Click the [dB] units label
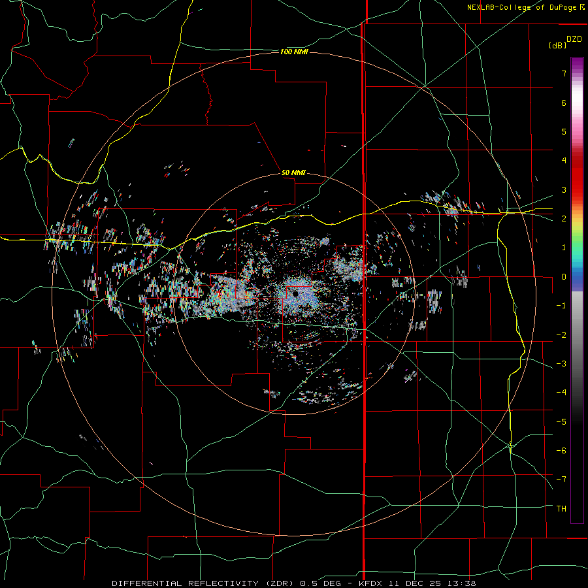Image resolution: width=588 pixels, height=588 pixels. pos(557,46)
